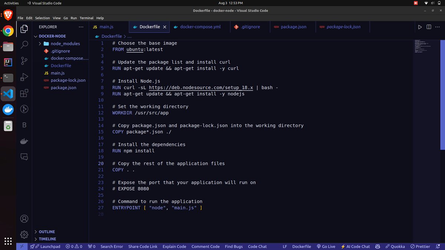The width and height of the screenshot is (445, 250).
Task: Open the Selection menu
Action: click(42, 18)
